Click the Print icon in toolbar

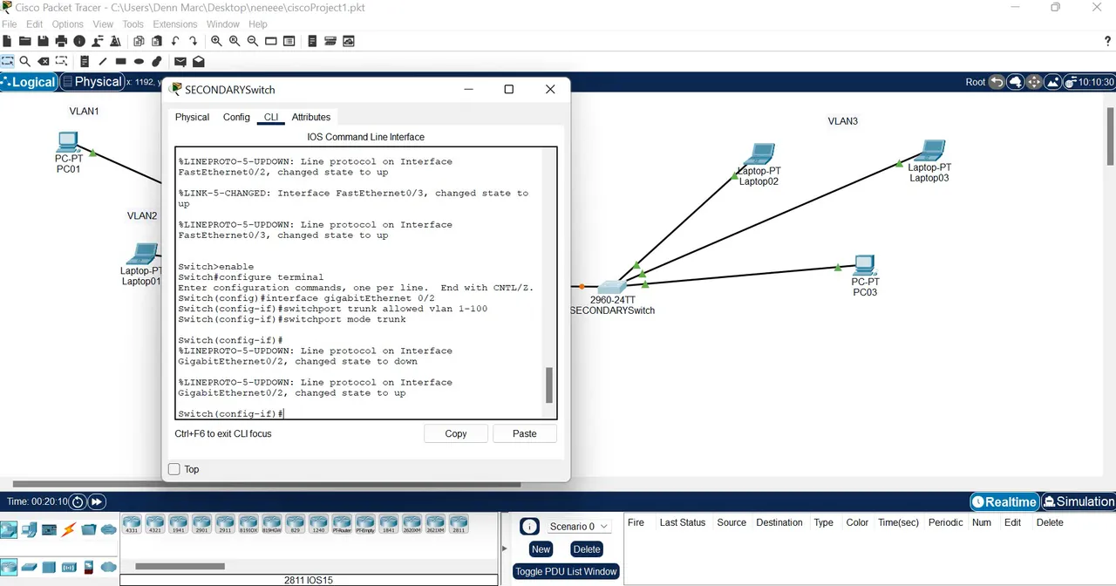(61, 41)
